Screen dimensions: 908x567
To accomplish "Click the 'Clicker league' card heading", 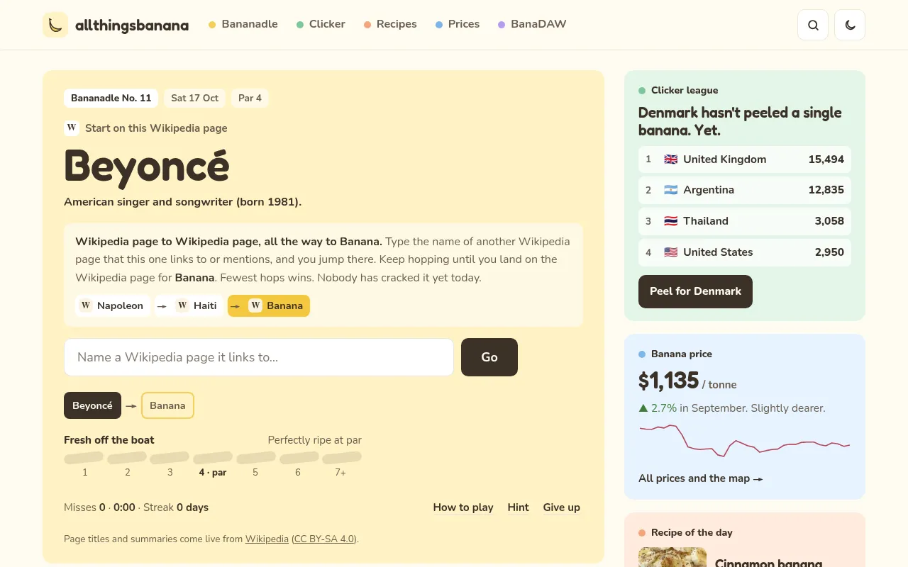I will pyautogui.click(x=685, y=90).
